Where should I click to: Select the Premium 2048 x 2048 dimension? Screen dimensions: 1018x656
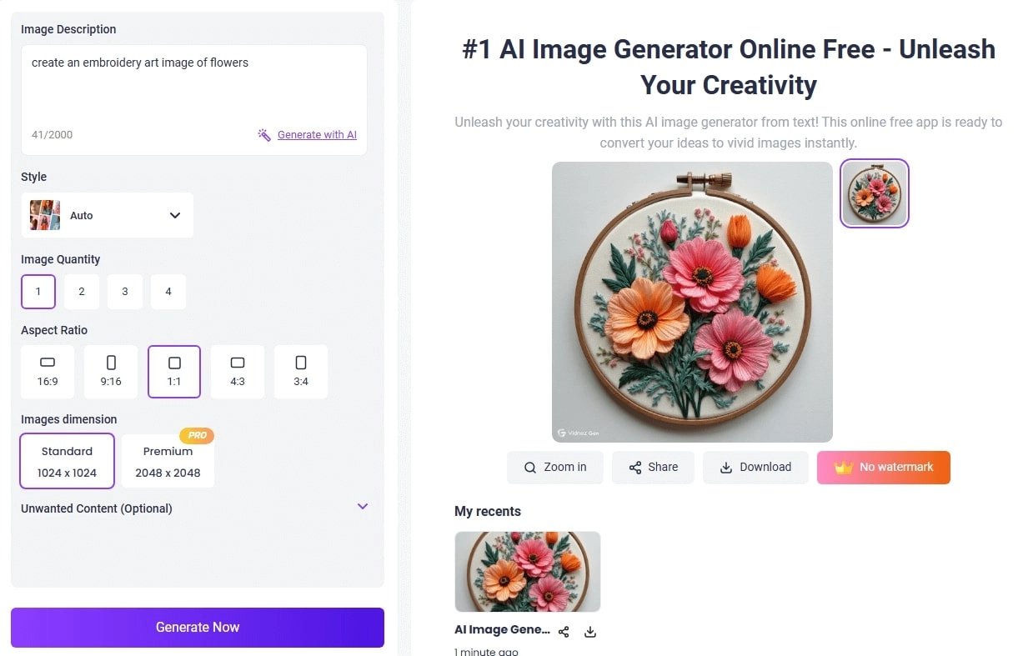(168, 459)
